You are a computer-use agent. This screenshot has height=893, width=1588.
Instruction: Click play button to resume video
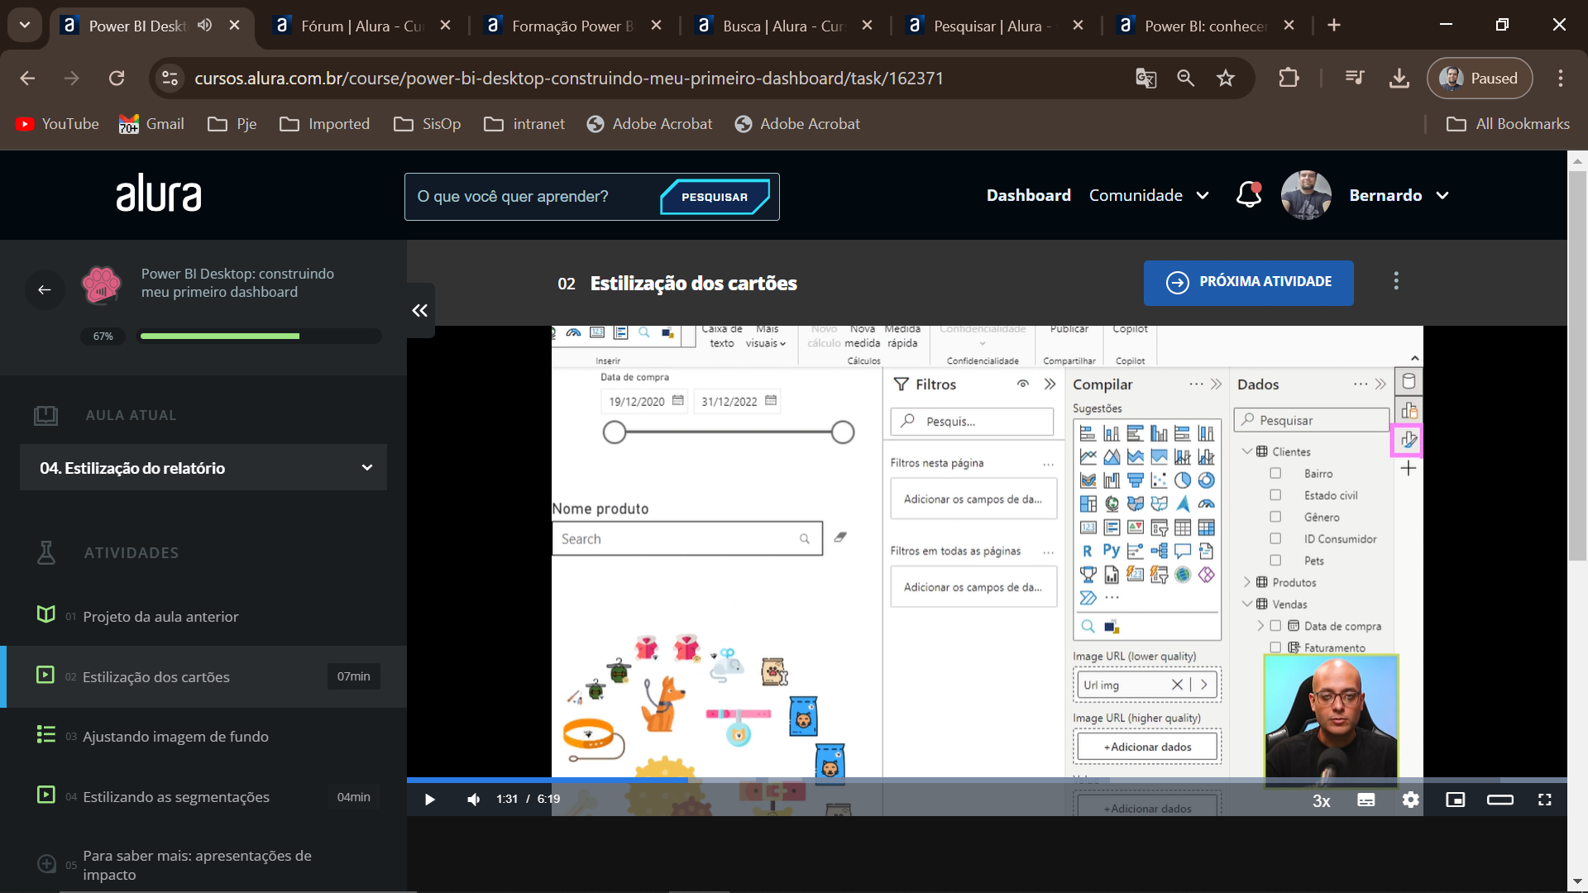428,798
